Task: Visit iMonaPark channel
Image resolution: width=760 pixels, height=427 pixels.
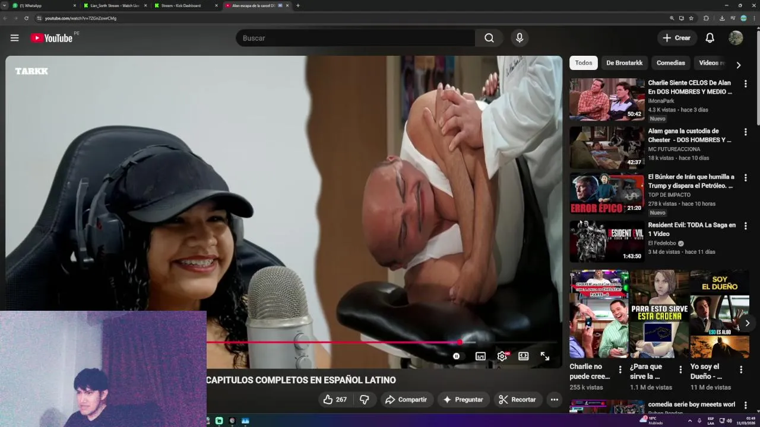Action: coord(661,101)
